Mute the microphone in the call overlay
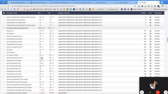This screenshot has width=168, height=94. pyautogui.click(x=142, y=92)
